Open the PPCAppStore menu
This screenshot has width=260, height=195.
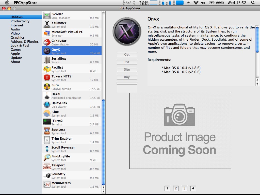(26, 3)
